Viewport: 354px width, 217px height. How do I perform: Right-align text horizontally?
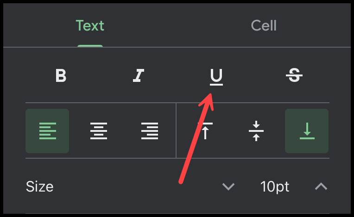[x=150, y=131]
